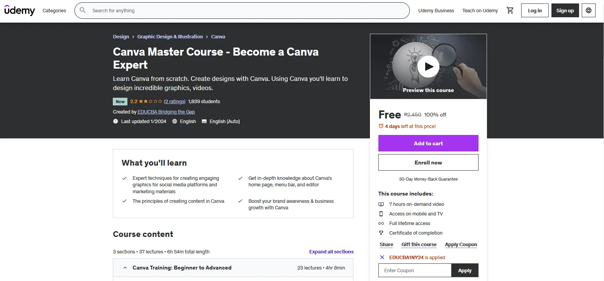The image size is (604, 281).
Task: Open Teach on Udemy link
Action: 480,10
